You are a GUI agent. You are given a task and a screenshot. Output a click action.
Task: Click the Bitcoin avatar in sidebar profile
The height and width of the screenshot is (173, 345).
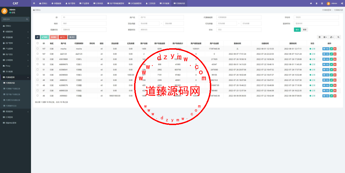pos(4,11)
